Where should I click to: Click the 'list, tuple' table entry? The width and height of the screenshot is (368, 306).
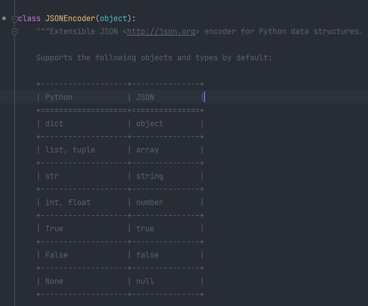(x=70, y=150)
